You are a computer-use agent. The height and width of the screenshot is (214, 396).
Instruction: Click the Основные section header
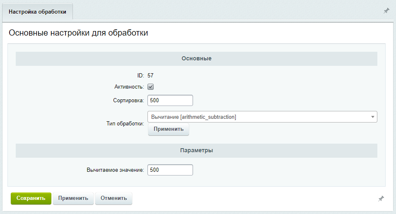pos(196,58)
